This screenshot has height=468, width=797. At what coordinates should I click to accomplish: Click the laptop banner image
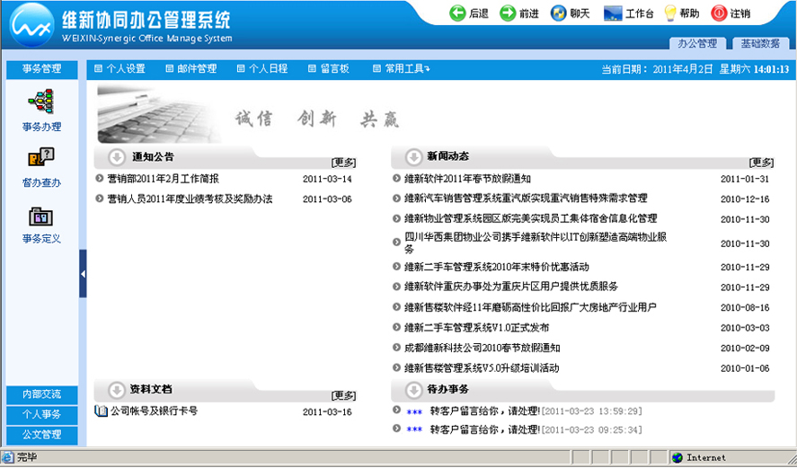click(x=159, y=114)
